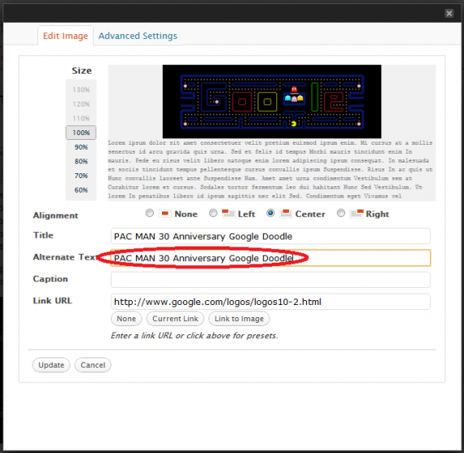Close the Edit Image dialog
Screen dimensions: 464x453
coord(449,13)
